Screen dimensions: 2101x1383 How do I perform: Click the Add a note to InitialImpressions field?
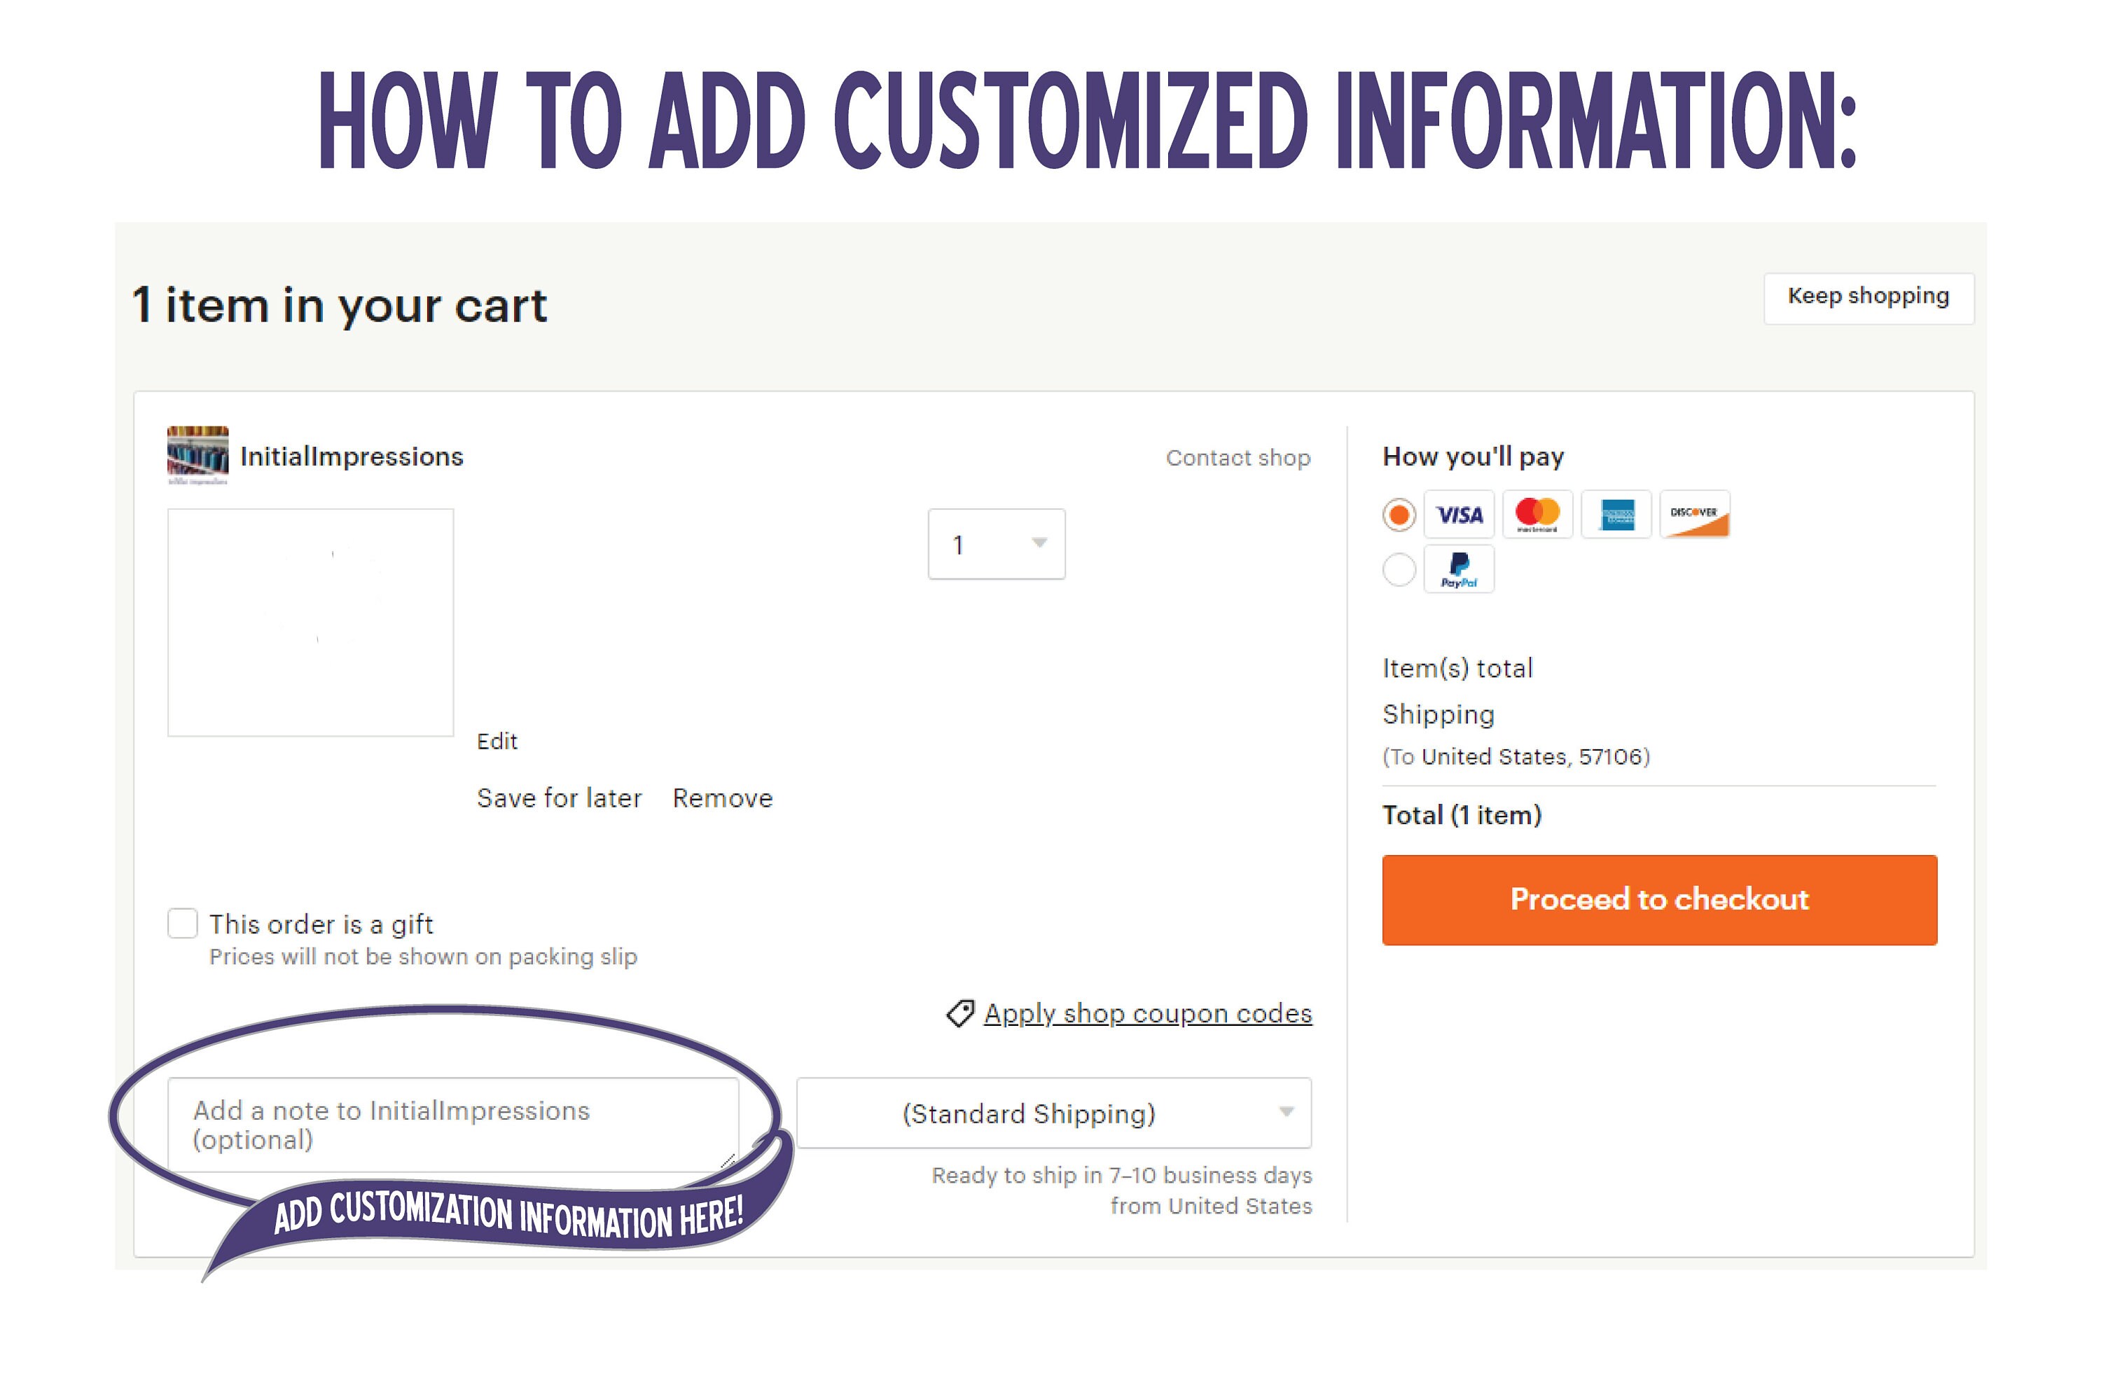tap(453, 1125)
